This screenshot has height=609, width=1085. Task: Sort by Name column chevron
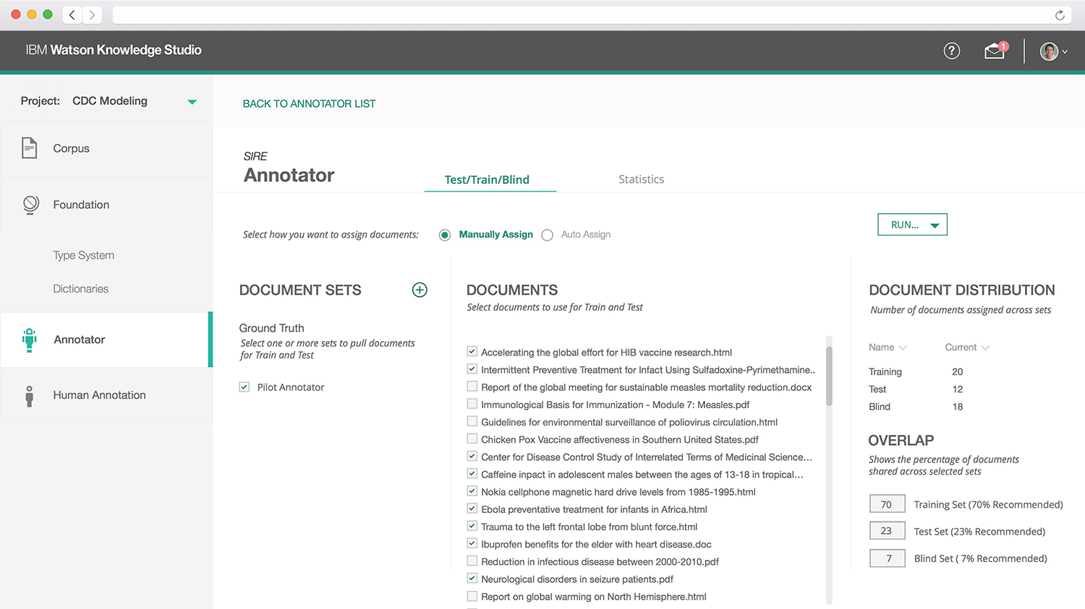903,347
